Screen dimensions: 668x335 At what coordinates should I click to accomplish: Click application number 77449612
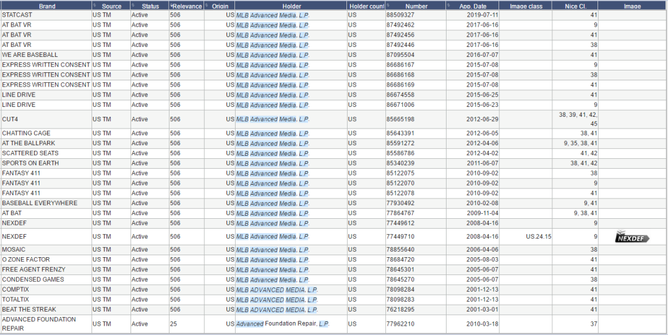[x=400, y=223]
